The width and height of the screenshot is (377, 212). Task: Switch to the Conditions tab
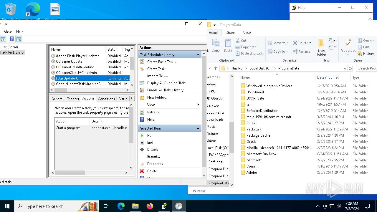pyautogui.click(x=106, y=99)
